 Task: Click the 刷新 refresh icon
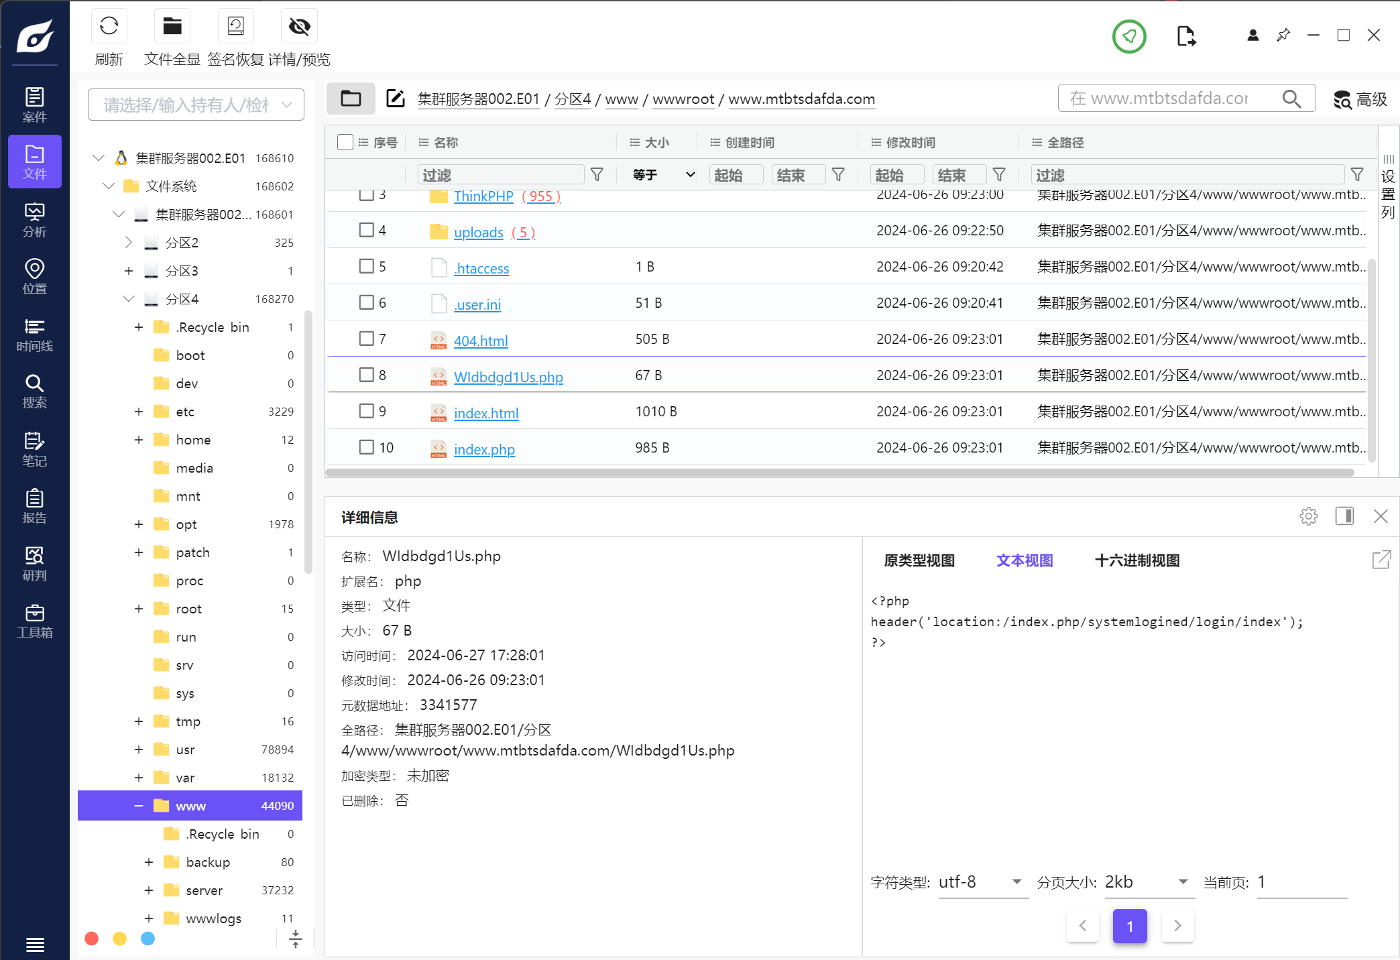point(109,27)
